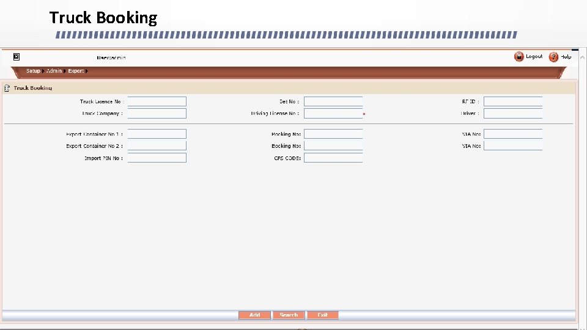587x330 pixels.
Task: Click the Import PIN No label
Action: (104, 158)
